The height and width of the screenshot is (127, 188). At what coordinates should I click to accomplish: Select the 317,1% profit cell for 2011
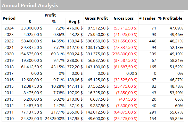tap(58, 112)
